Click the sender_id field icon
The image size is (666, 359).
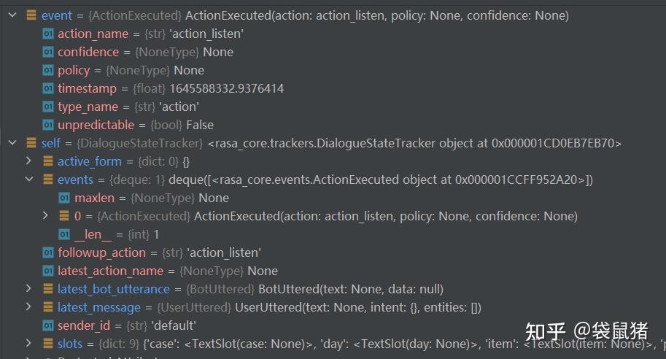coord(48,325)
